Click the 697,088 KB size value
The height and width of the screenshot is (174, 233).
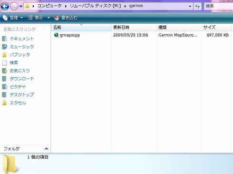218,35
